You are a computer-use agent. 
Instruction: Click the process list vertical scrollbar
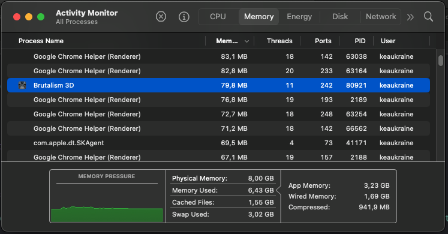click(441, 61)
